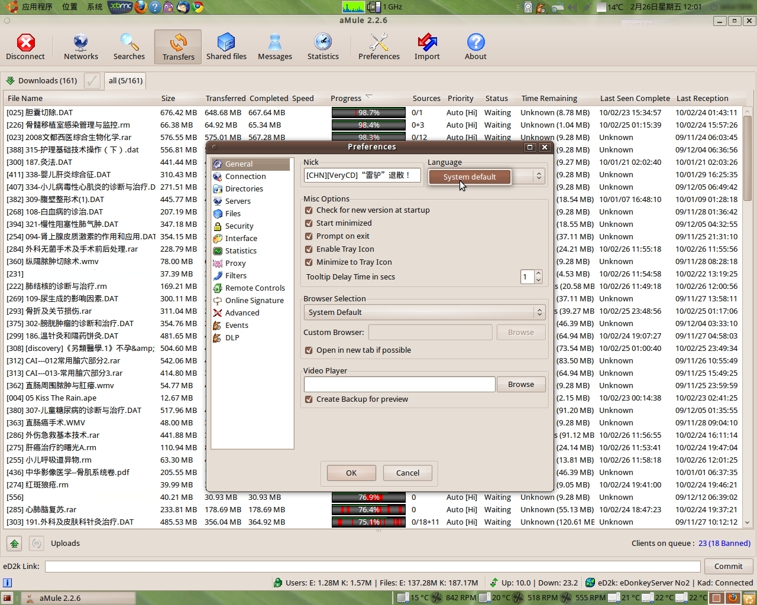The width and height of the screenshot is (757, 605).
Task: Click progress bar of 胆囊切除.DAT
Action: coord(368,112)
